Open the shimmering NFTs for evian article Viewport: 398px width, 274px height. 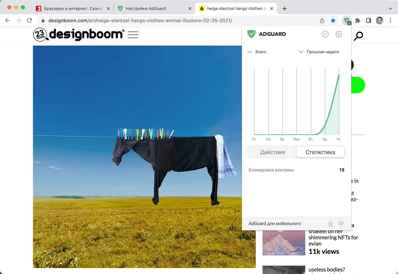pyautogui.click(x=333, y=238)
